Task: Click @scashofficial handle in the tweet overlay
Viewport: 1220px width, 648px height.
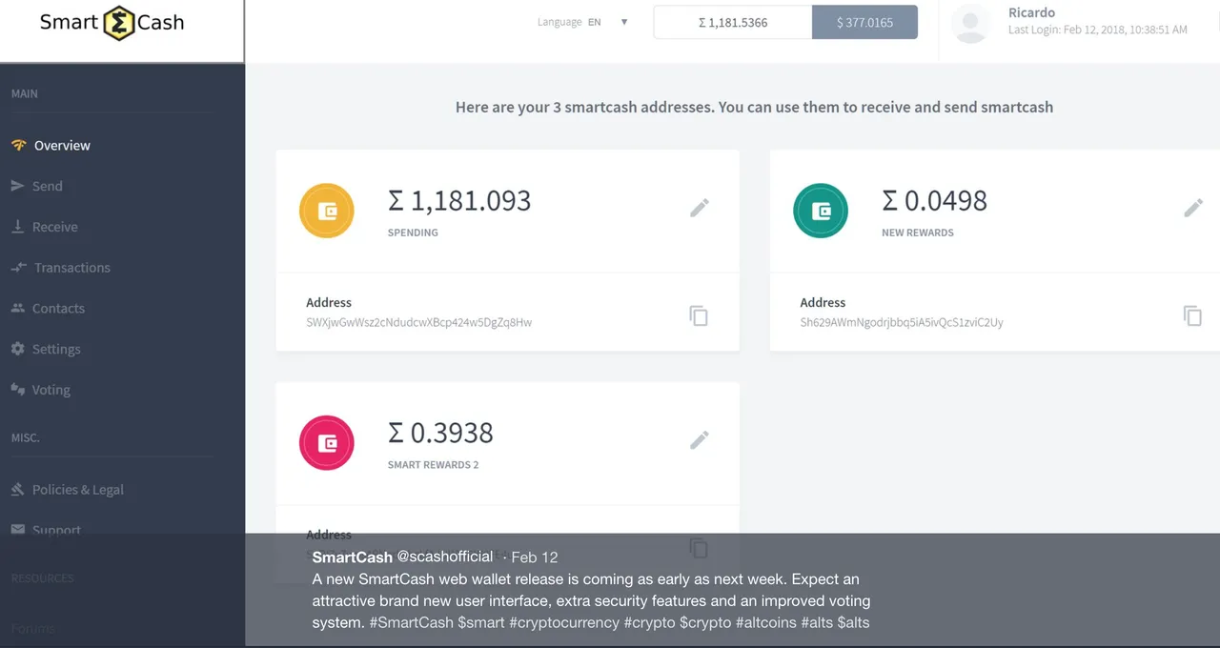Action: coord(445,557)
